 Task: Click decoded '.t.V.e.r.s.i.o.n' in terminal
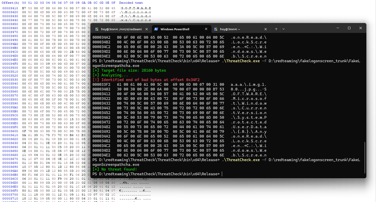(248, 113)
